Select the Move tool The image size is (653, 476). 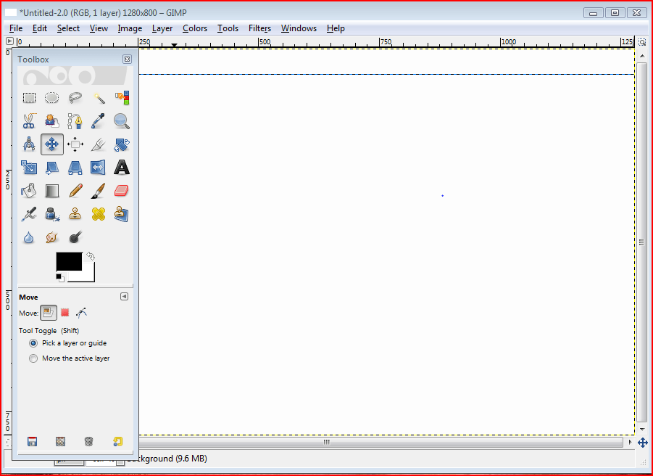coord(51,144)
